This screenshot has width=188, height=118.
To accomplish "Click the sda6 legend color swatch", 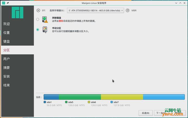I will click(89, 102).
